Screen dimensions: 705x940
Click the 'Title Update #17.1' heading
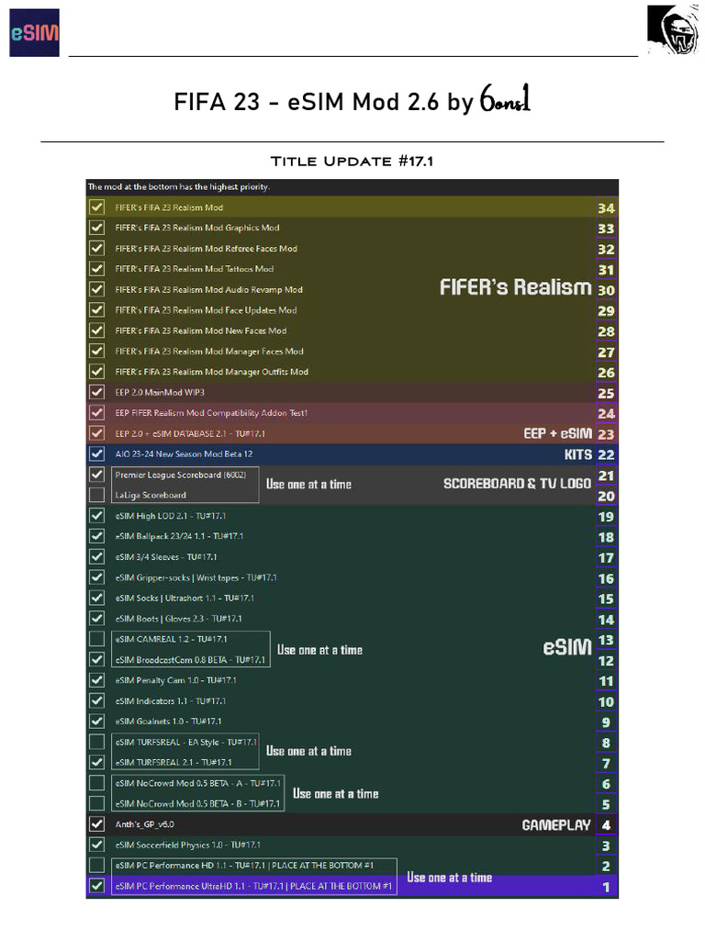pyautogui.click(x=352, y=162)
